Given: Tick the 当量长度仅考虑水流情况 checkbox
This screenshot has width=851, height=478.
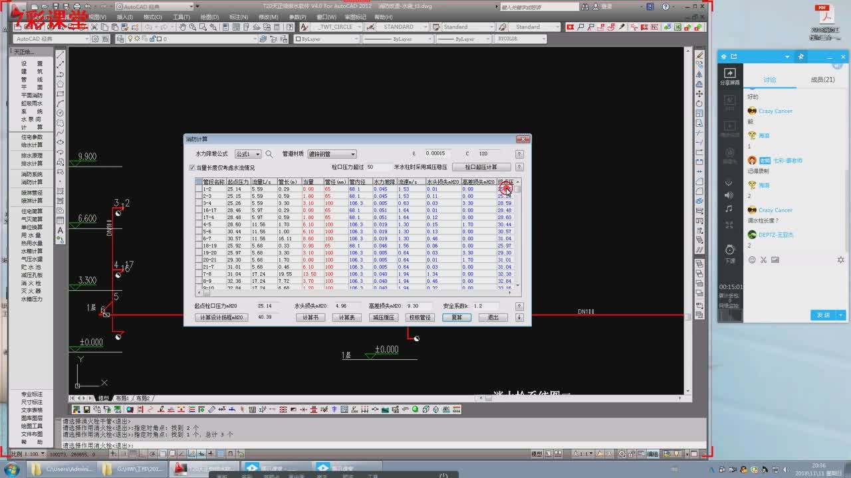Looking at the screenshot, I should click(193, 168).
